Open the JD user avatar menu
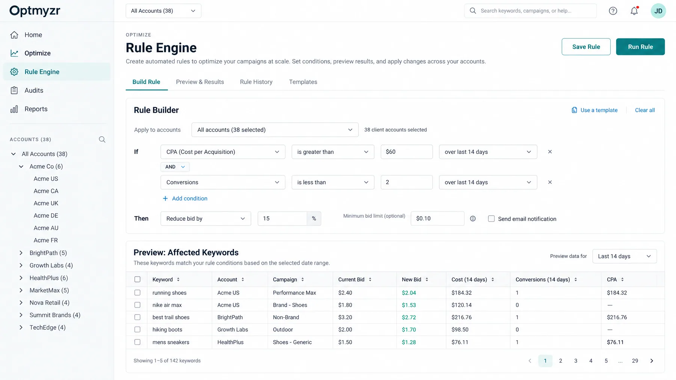 [x=658, y=11]
